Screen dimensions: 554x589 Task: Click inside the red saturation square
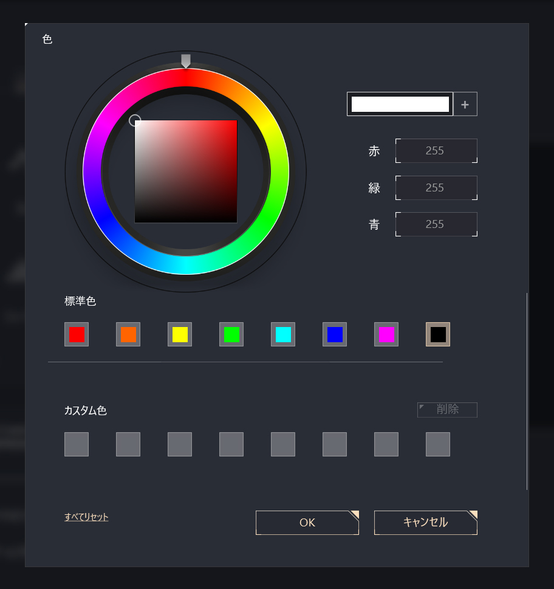point(186,171)
